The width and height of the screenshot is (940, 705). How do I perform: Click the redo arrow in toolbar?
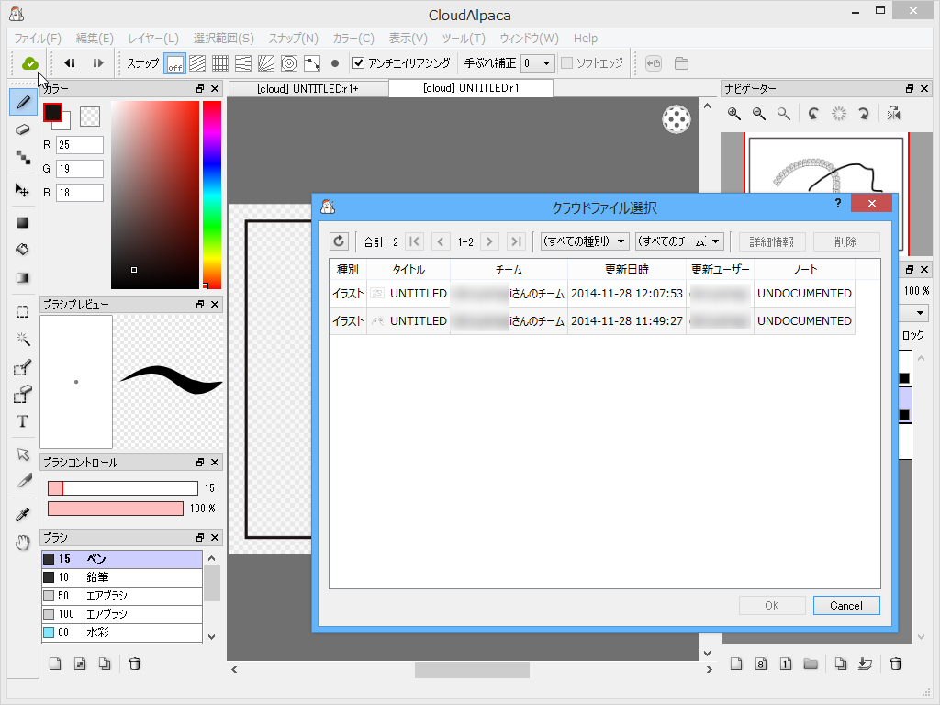(97, 63)
